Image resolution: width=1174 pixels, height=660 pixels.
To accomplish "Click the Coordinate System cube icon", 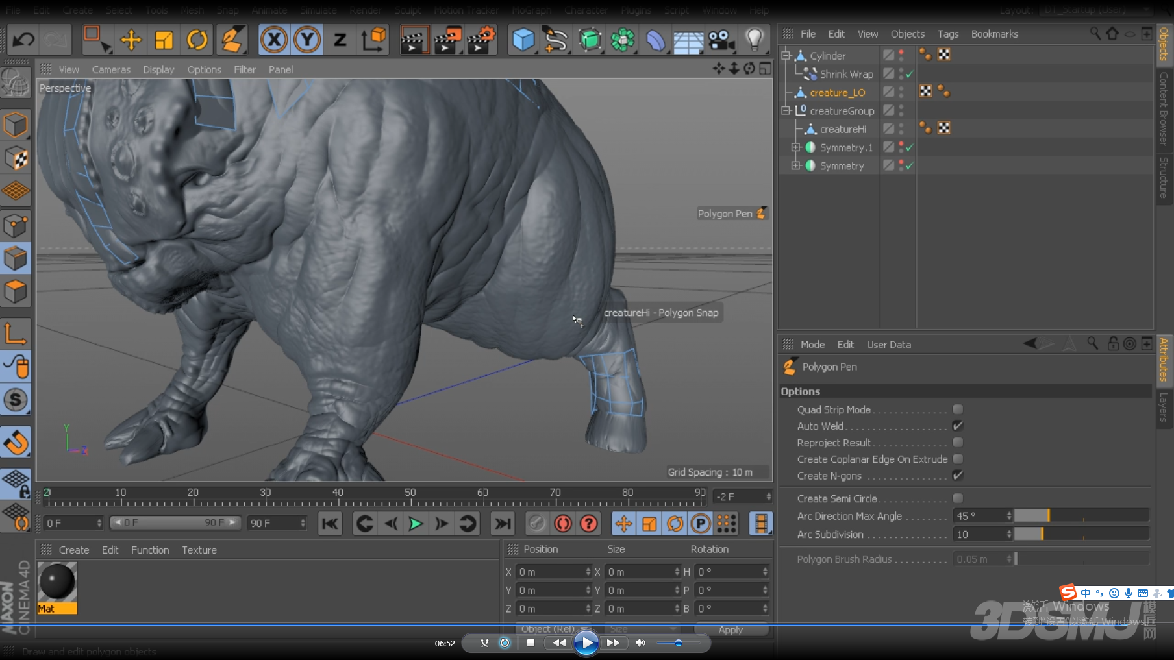I will click(374, 40).
